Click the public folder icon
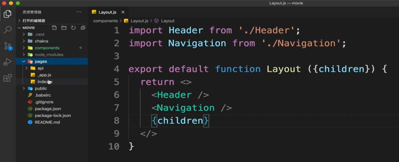The height and width of the screenshot is (162, 399). point(30,89)
